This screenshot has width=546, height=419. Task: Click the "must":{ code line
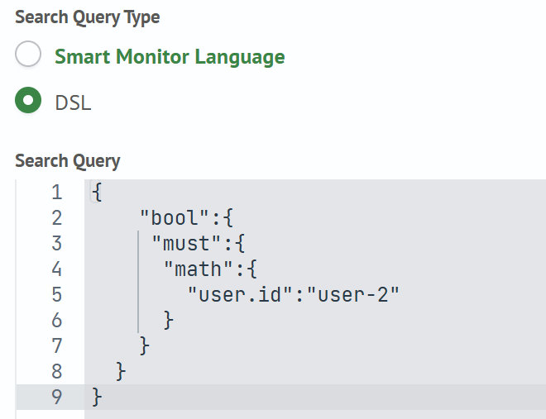click(199, 244)
